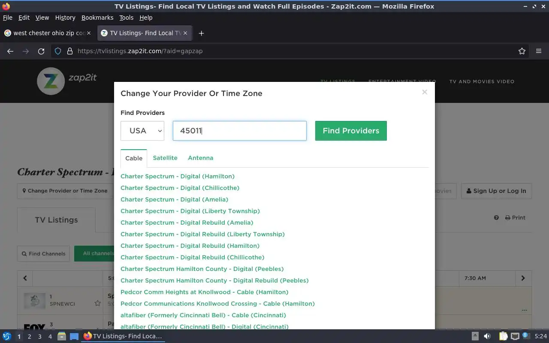Open the File menu
The width and height of the screenshot is (549, 343).
pyautogui.click(x=8, y=18)
